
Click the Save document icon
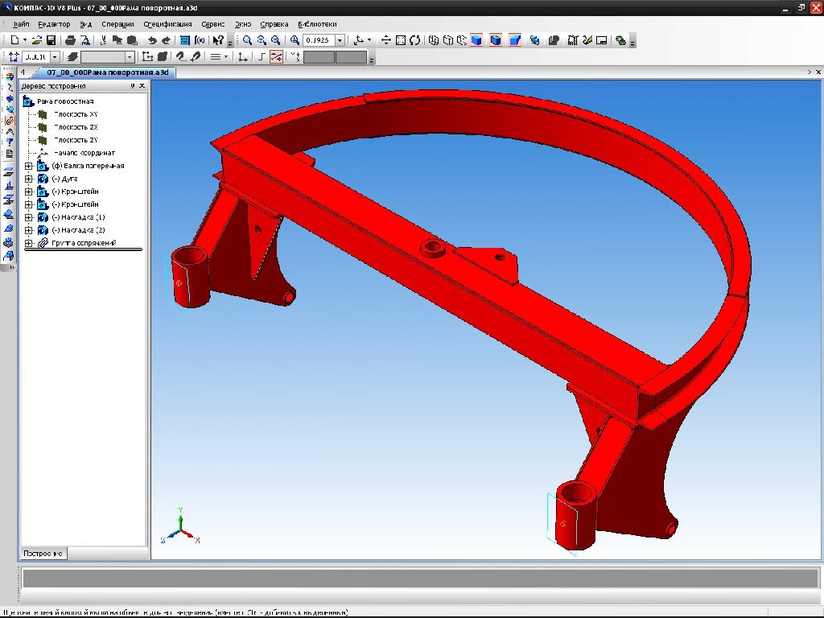[51, 40]
